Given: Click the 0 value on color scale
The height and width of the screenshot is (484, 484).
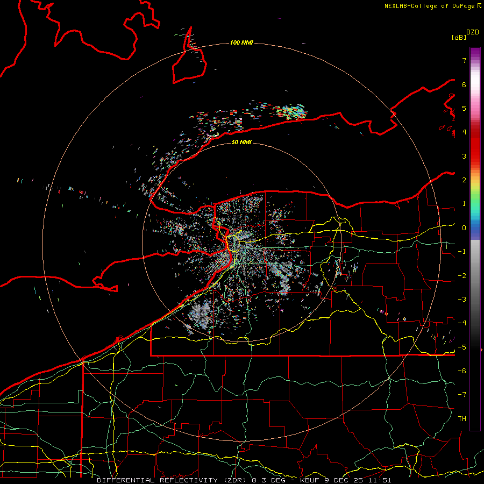Looking at the screenshot, I should (464, 228).
